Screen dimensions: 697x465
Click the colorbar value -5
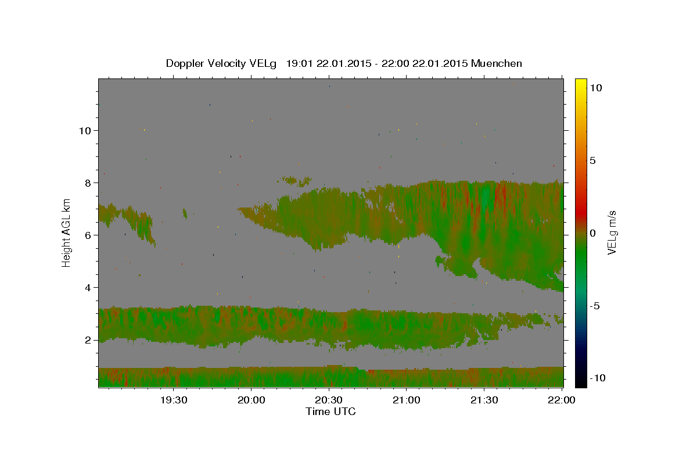[x=595, y=306]
